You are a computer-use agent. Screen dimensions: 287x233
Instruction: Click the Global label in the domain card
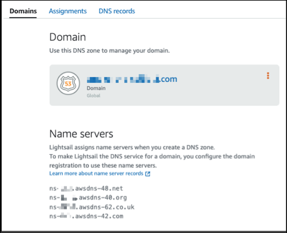click(x=93, y=96)
